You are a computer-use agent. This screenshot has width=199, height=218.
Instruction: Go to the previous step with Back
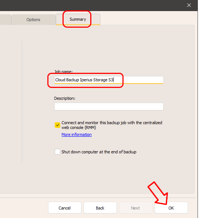[x=100, y=208]
